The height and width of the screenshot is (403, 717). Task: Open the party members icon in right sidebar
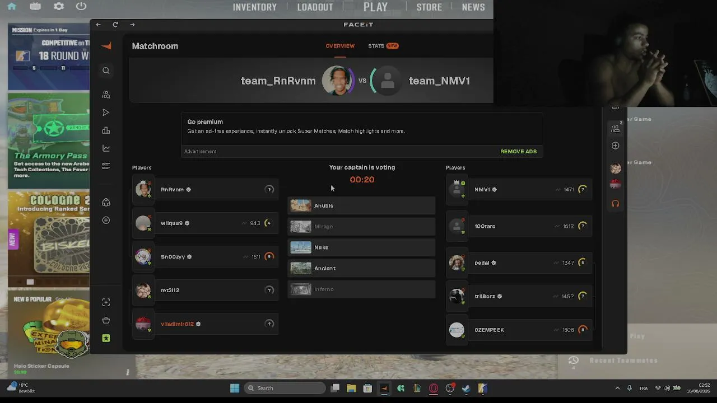pyautogui.click(x=616, y=128)
